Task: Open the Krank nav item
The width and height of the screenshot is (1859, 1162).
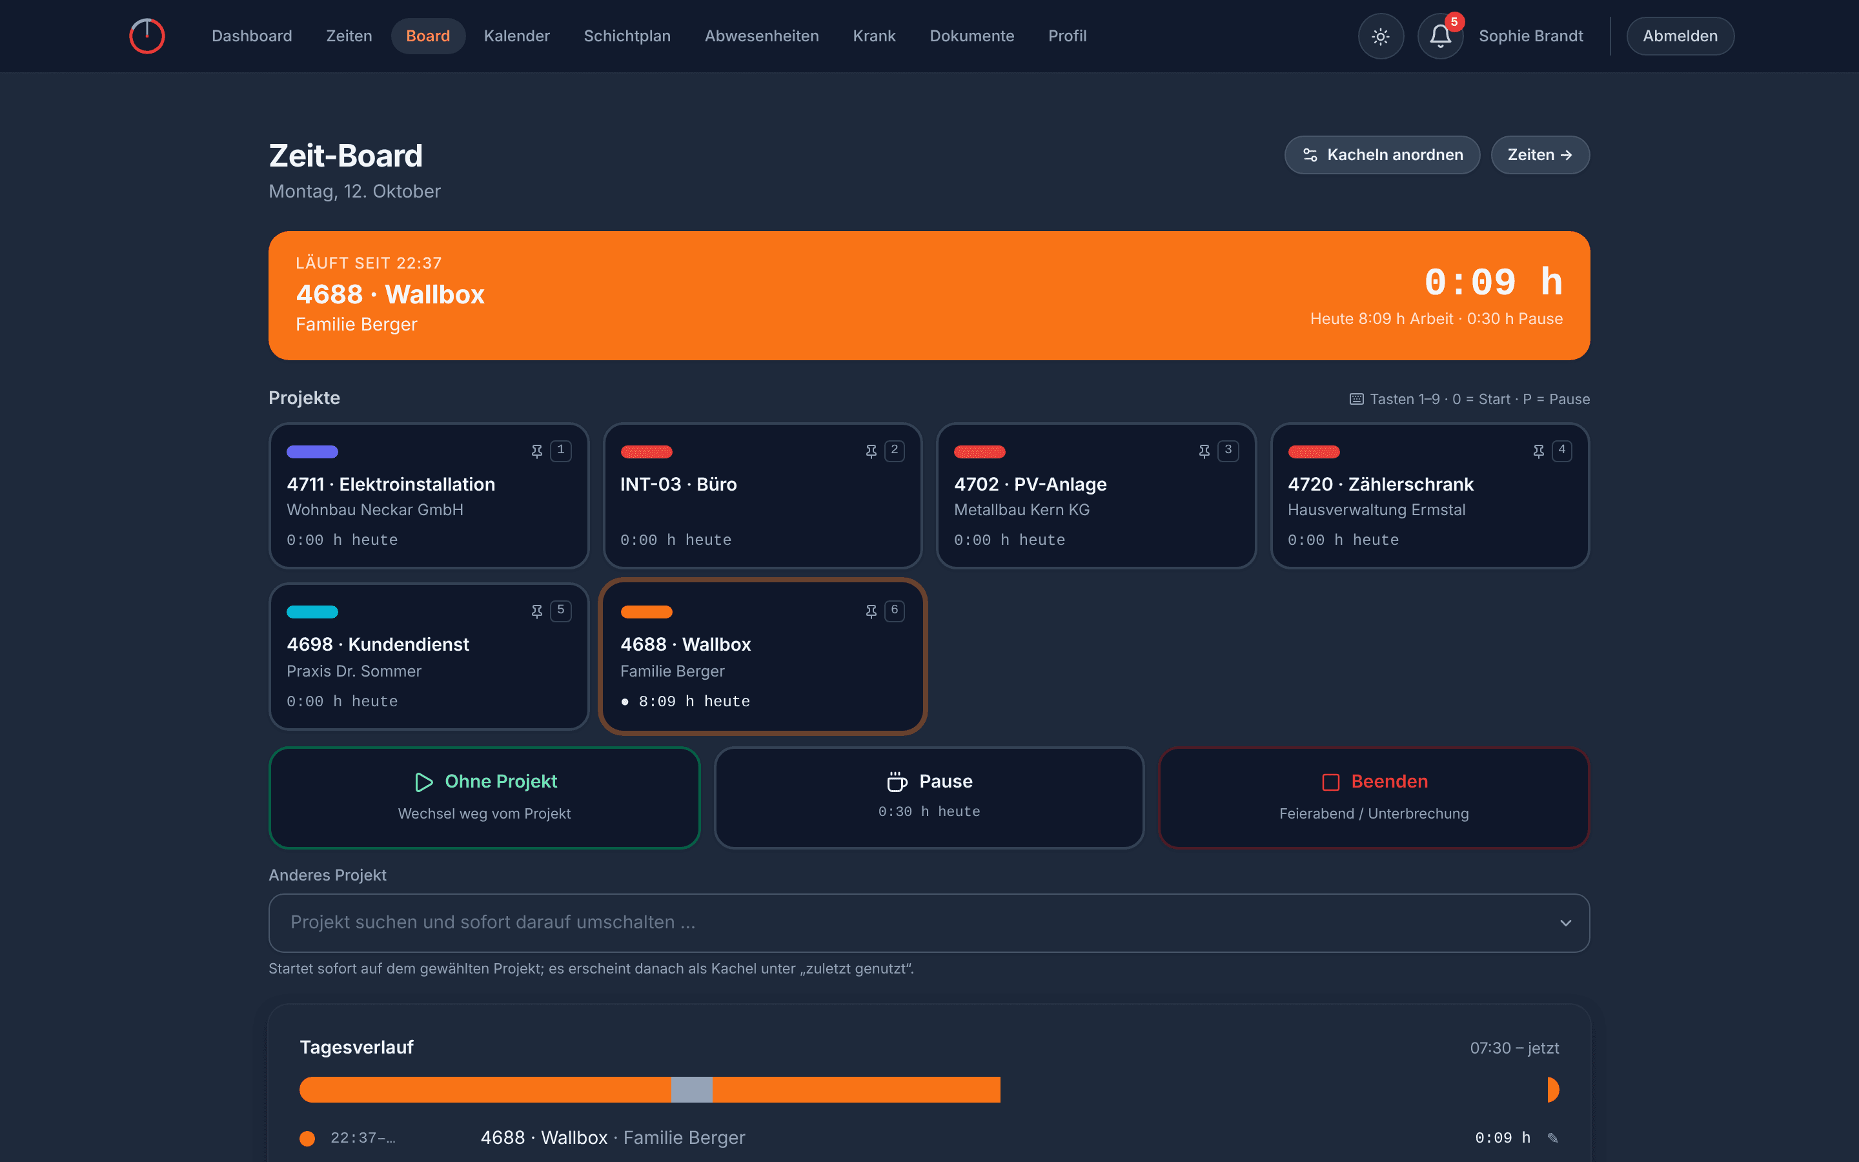Action: pyautogui.click(x=874, y=36)
